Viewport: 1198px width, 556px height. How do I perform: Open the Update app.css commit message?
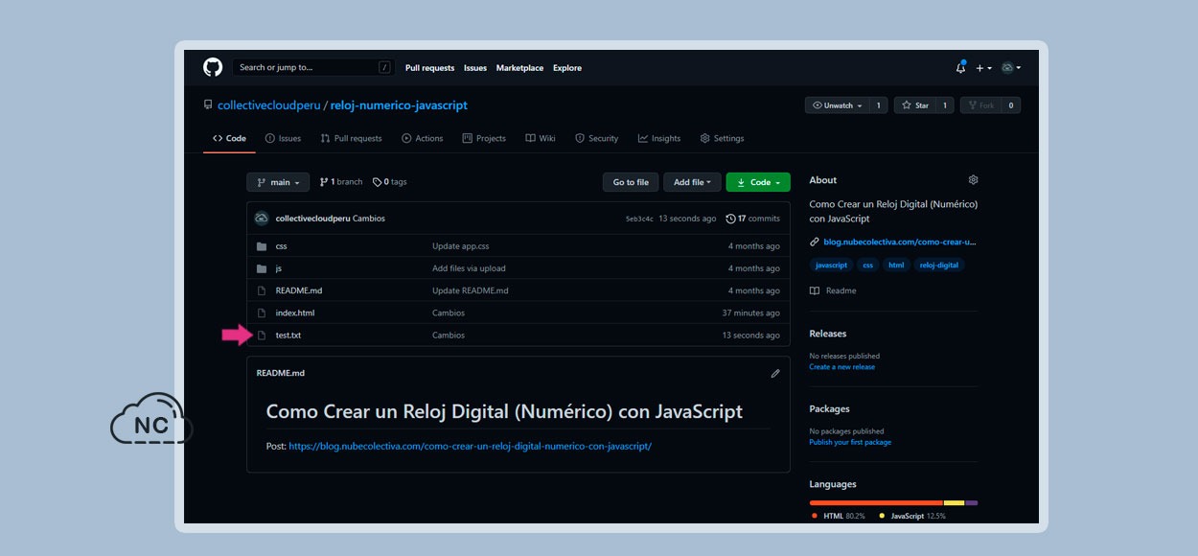461,246
